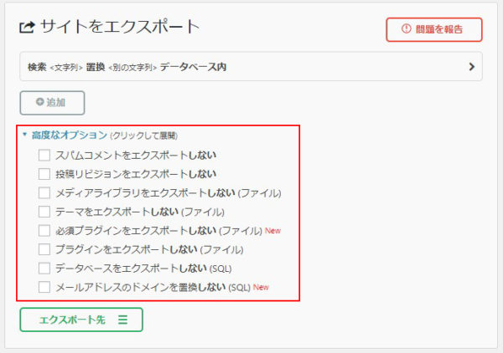Click the 検索 <文字列> text
The width and height of the screenshot is (503, 353).
[x=55, y=67]
